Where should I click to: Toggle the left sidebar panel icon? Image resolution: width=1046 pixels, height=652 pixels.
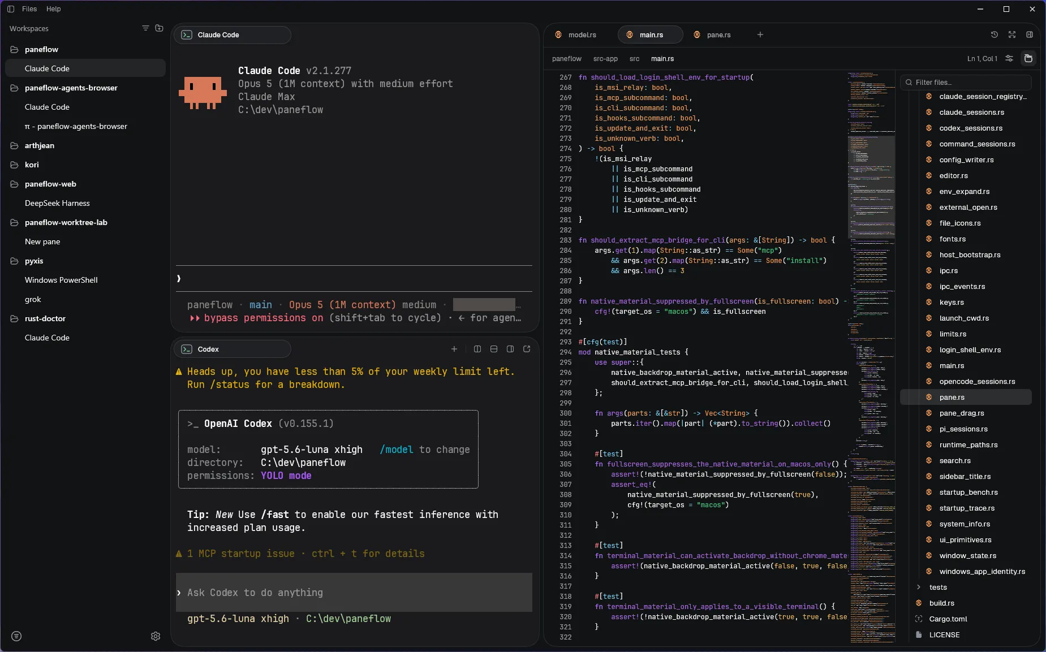[11, 9]
